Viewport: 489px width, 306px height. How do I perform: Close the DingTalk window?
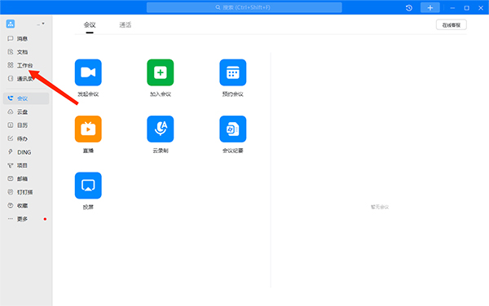click(481, 8)
